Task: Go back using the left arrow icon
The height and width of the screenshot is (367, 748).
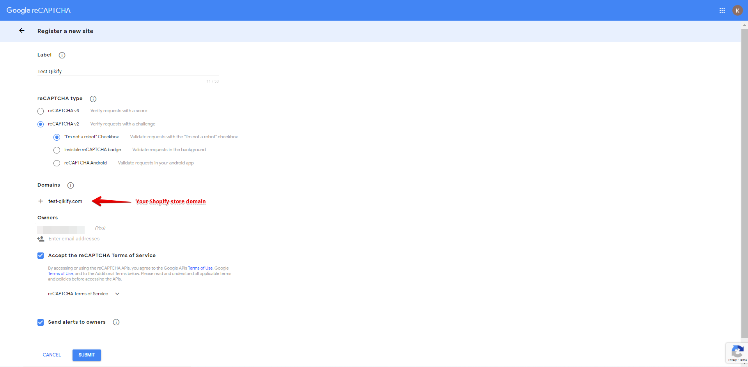Action: (22, 31)
